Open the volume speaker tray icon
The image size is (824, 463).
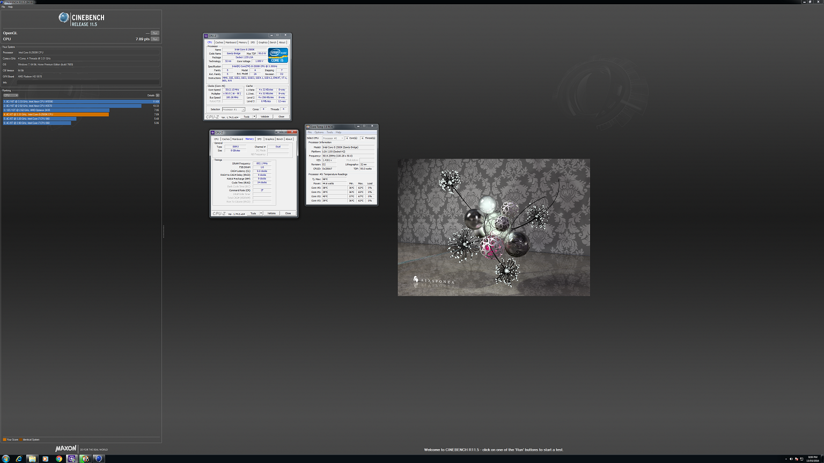pyautogui.click(x=791, y=459)
